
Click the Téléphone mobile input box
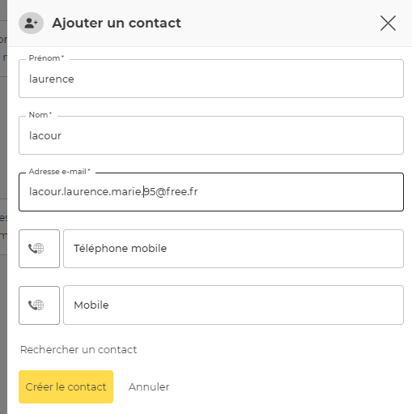tap(233, 249)
